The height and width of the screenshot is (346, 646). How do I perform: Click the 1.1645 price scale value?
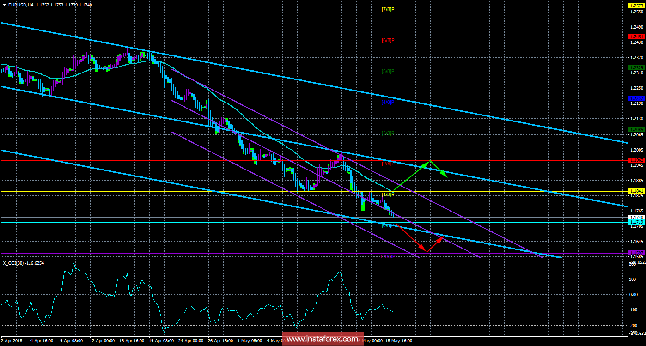(x=636, y=242)
